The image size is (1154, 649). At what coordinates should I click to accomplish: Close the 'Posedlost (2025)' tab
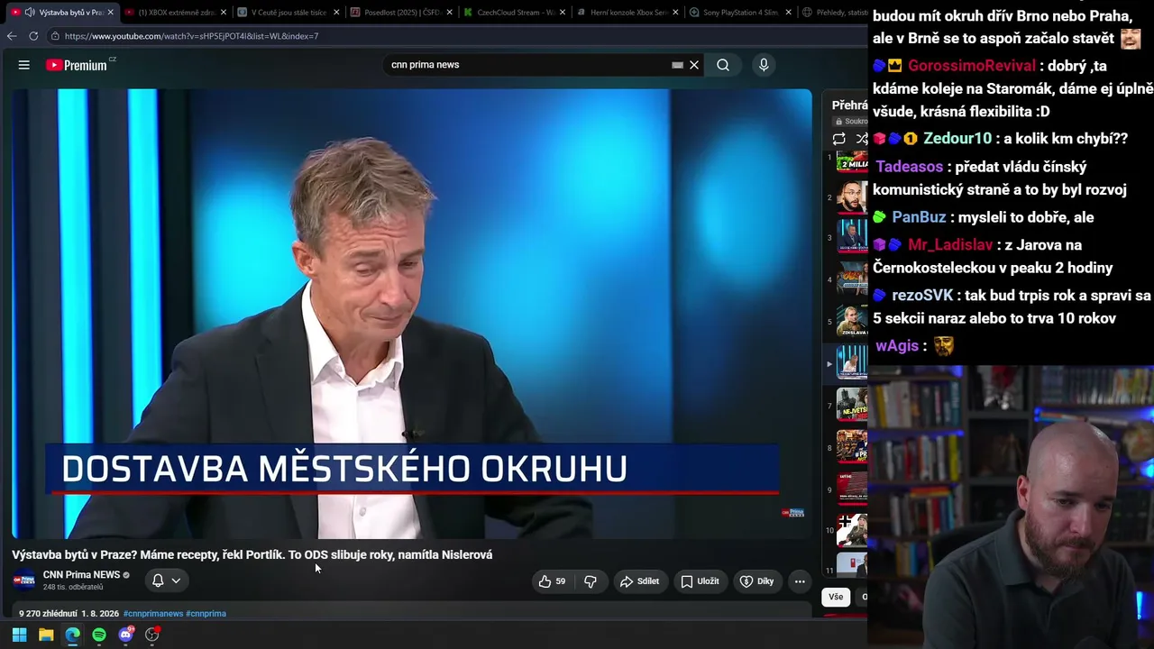[x=450, y=13]
